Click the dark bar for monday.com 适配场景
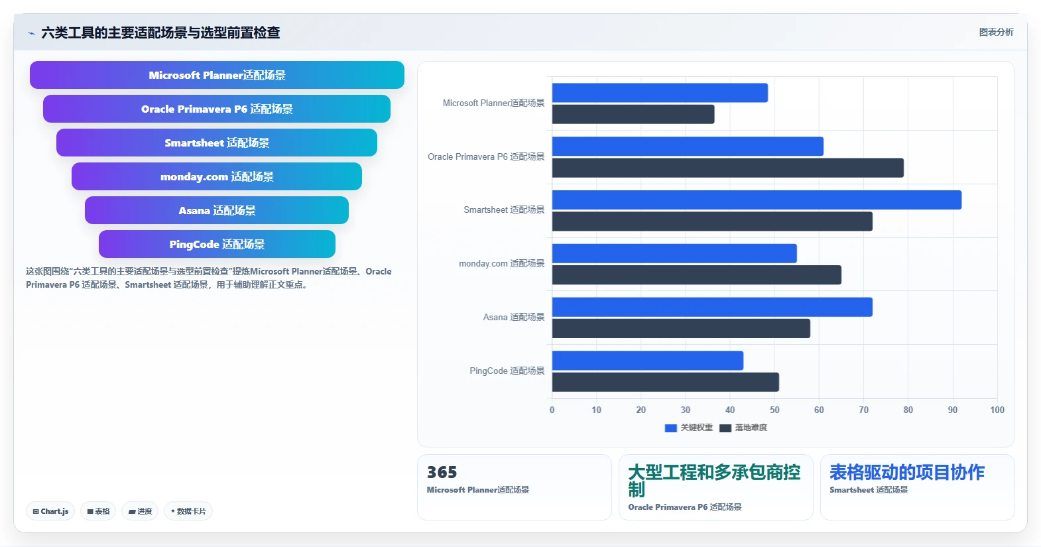The width and height of the screenshot is (1041, 547). pyautogui.click(x=697, y=275)
